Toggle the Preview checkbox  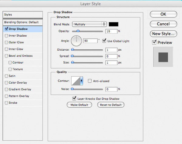(154, 42)
